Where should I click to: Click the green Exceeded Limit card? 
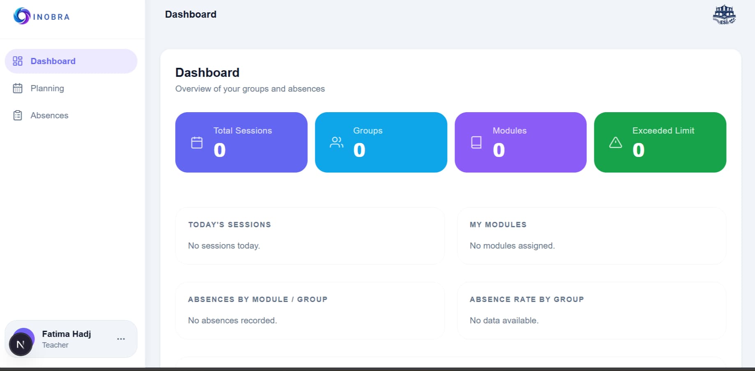[660, 142]
